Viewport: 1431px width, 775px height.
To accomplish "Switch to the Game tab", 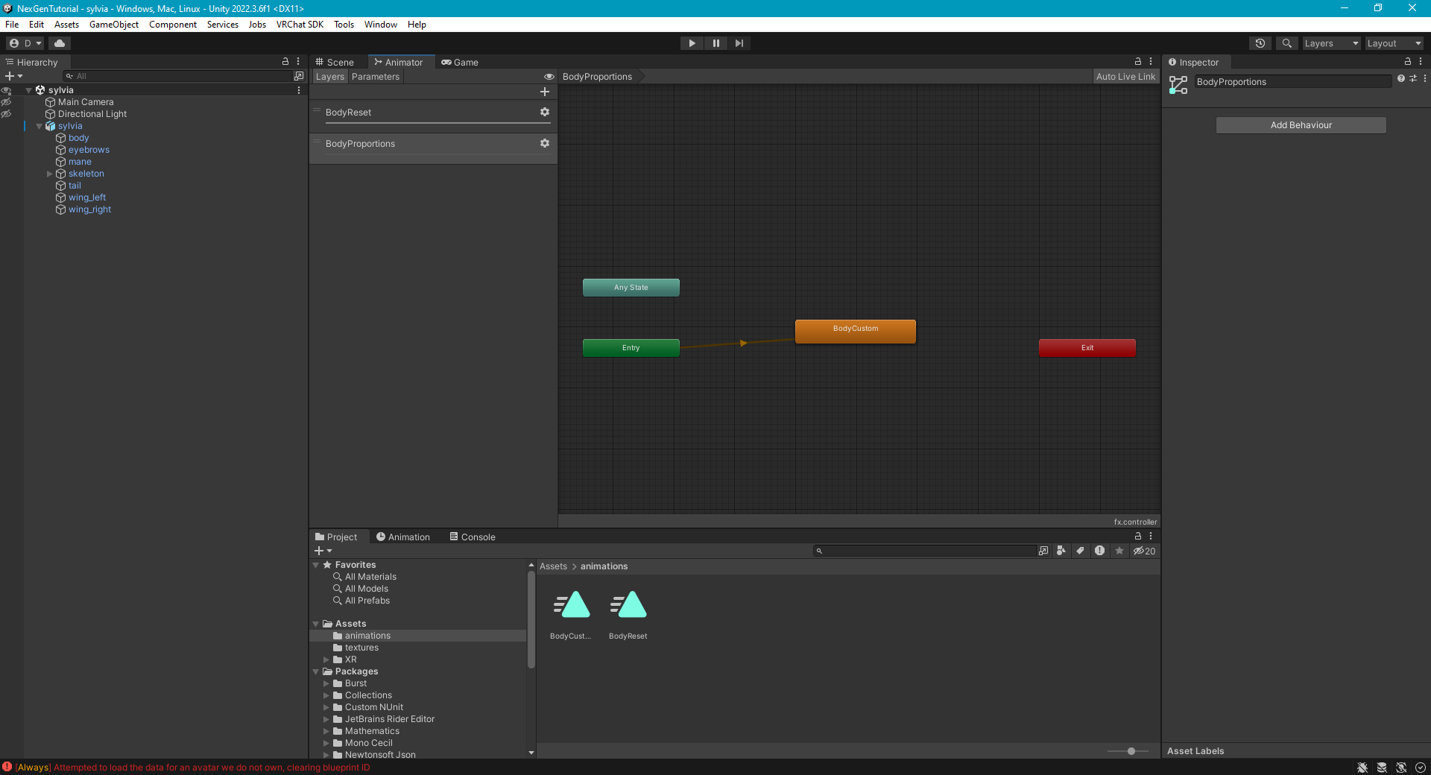I will pos(460,62).
